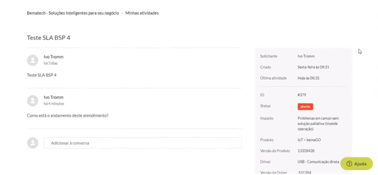Image resolution: width=378 pixels, height=175 pixels.
Task: Click the red 'aberto' status badge
Action: click(305, 107)
